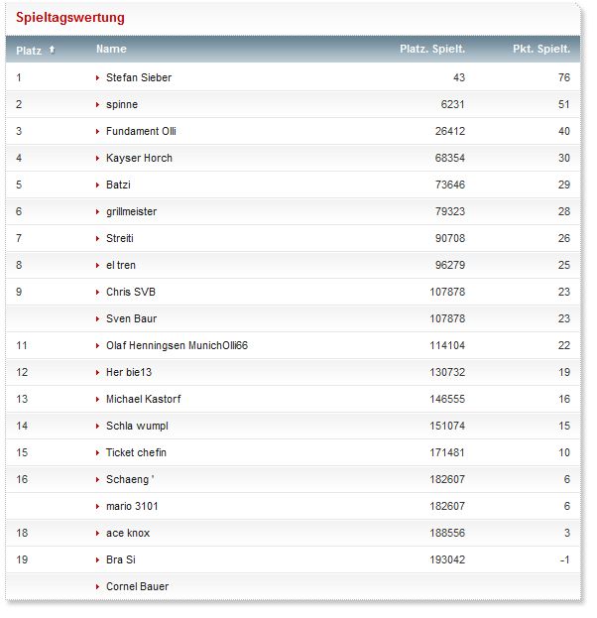Click the Spieltagswertung heading
This screenshot has height=618, width=597.
click(69, 18)
